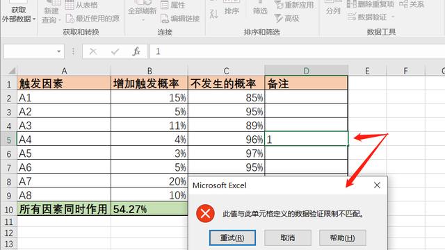This screenshot has width=445, height=250.
Task: Click the 85% cell
Action: point(226,97)
